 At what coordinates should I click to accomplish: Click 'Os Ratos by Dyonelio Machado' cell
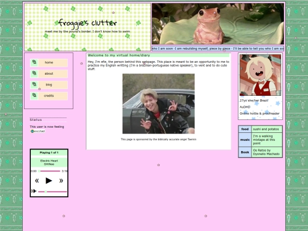[x=266, y=152]
